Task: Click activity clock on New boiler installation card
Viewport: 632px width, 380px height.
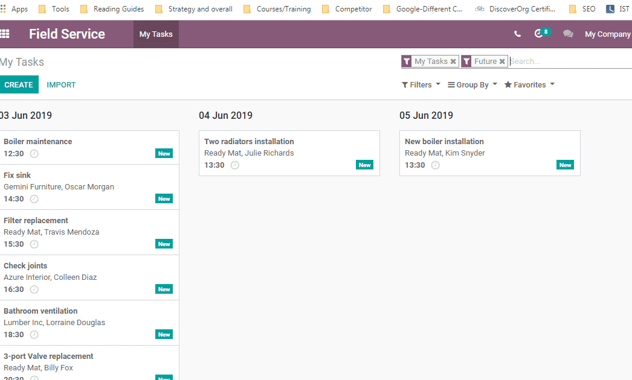Action: [435, 165]
